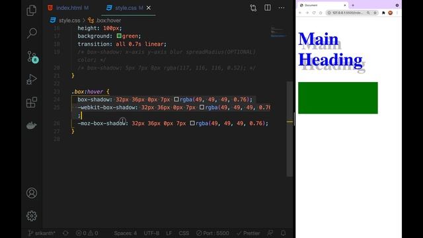Viewport: 423px width, 238px height.
Task: Open rgba swatch on -webkit-box-shadow line
Action: coord(202,107)
